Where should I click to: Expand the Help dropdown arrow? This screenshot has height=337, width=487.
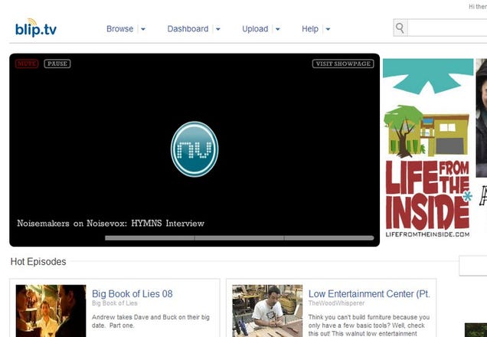pyautogui.click(x=328, y=29)
